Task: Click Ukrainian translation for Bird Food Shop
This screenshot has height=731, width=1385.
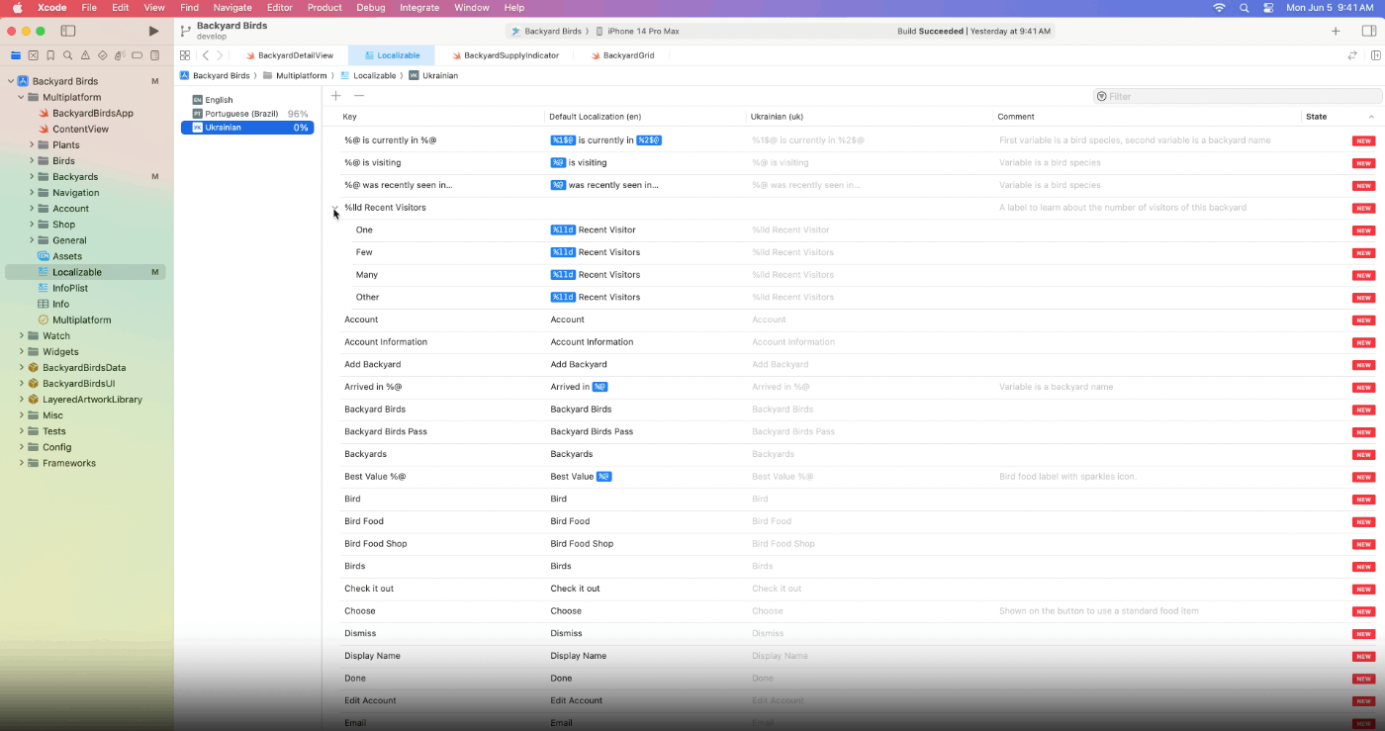Action: (784, 544)
